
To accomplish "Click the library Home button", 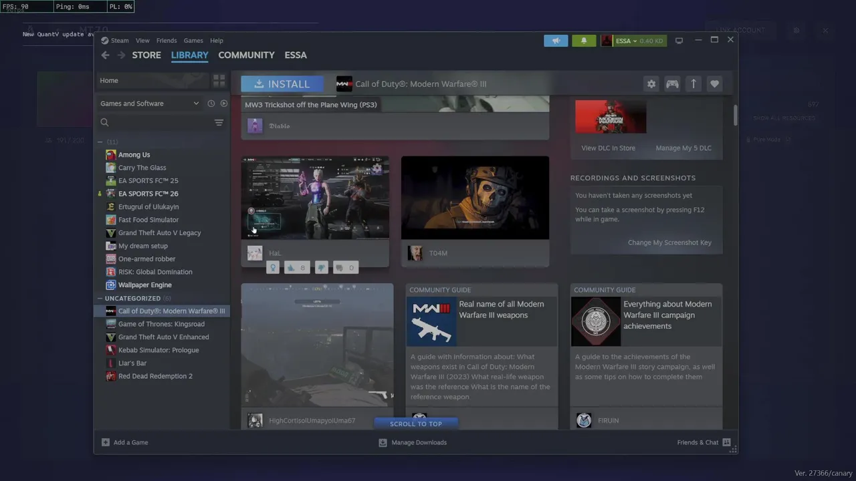I will 152,81.
